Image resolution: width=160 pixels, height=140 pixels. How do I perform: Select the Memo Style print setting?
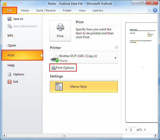tap(84, 87)
